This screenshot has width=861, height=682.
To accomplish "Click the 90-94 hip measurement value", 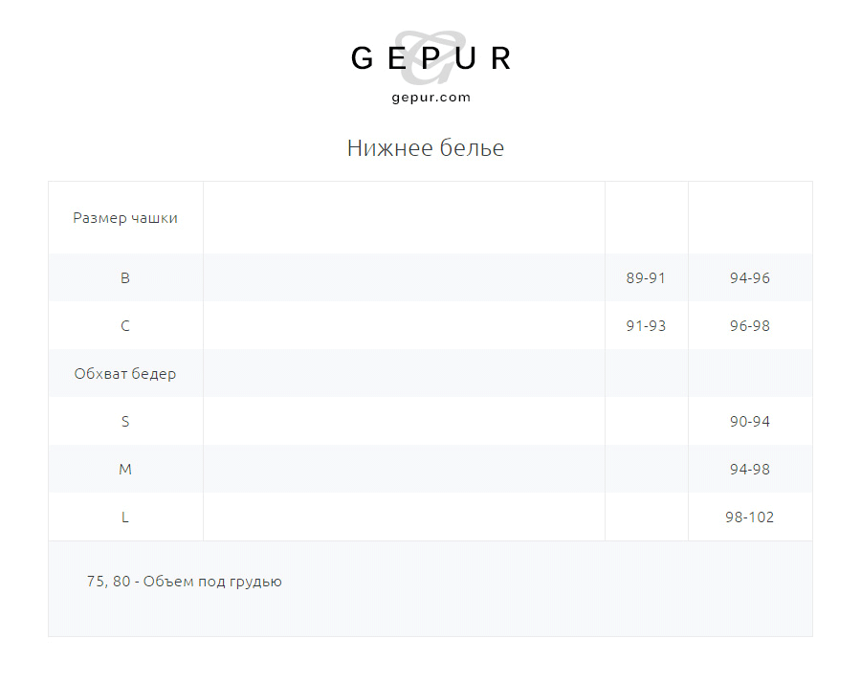I will pos(749,422).
